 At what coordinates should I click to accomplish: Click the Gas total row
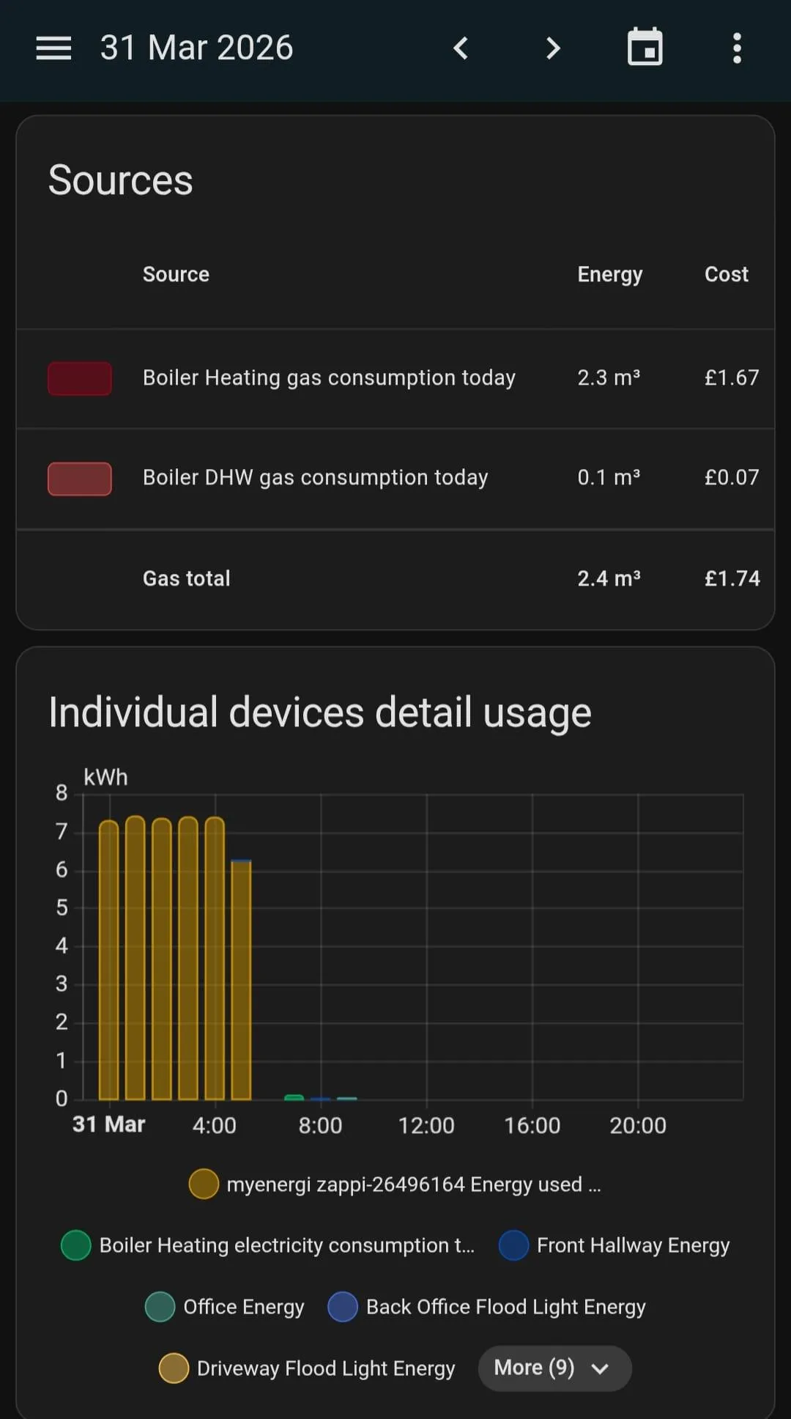coord(395,578)
